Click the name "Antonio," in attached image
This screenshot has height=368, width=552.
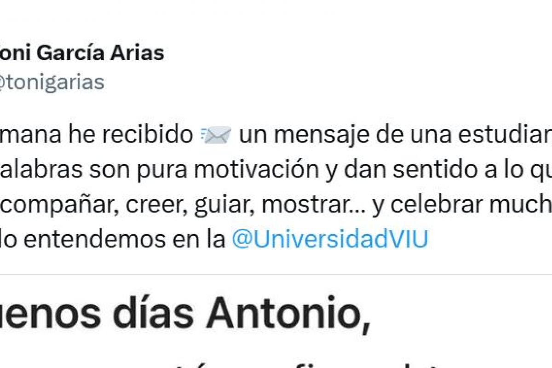(288, 315)
